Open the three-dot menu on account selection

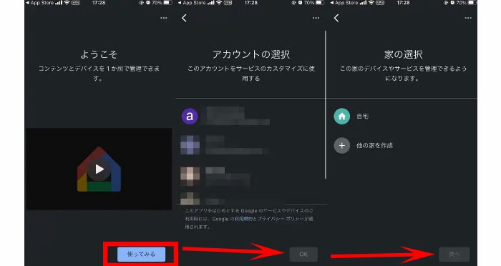pos(316,18)
